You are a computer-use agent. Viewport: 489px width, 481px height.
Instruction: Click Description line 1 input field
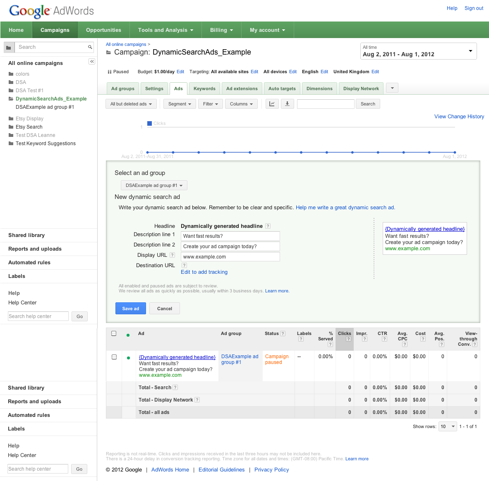230,236
